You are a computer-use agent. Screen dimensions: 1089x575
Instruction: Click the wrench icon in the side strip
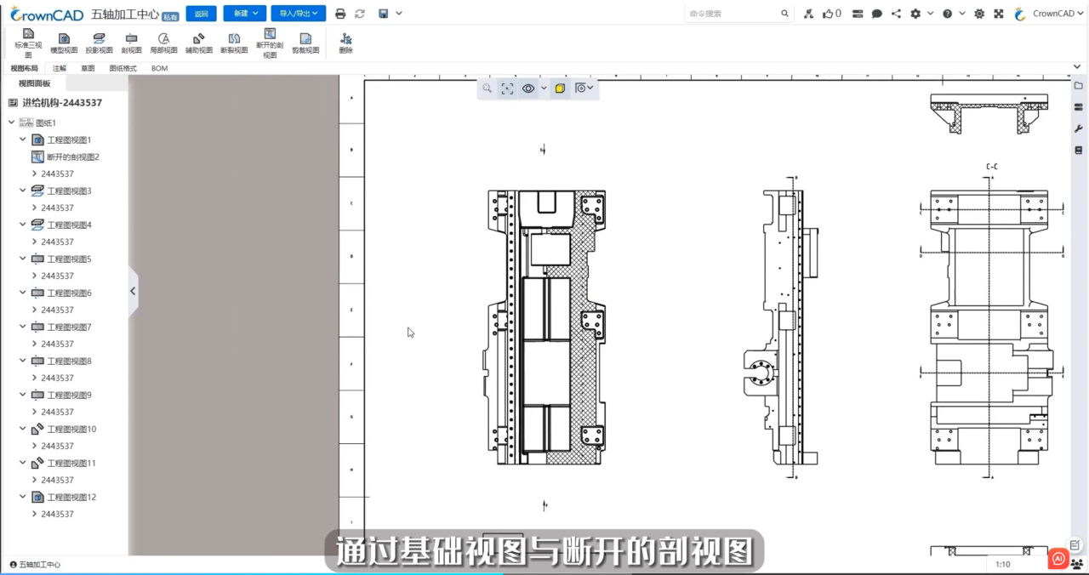(x=1079, y=128)
